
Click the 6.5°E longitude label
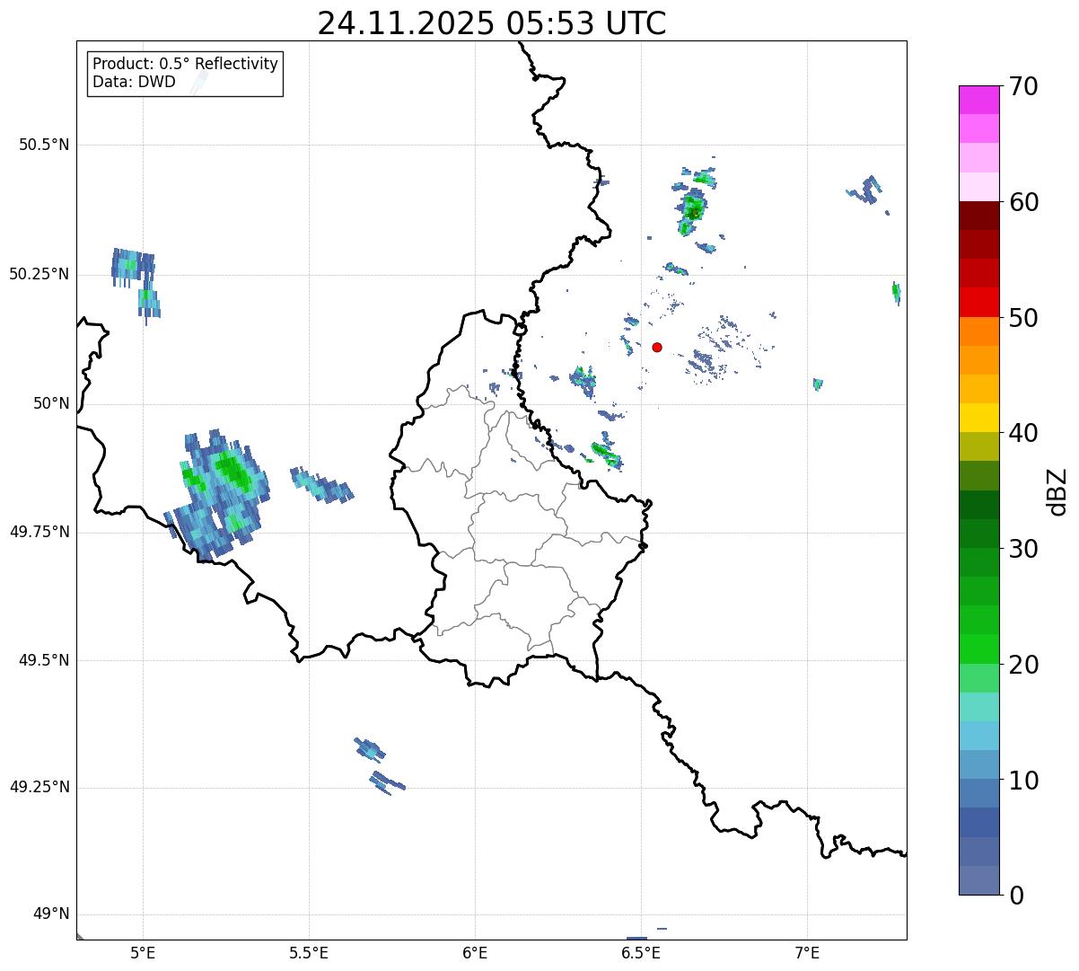coord(641,952)
